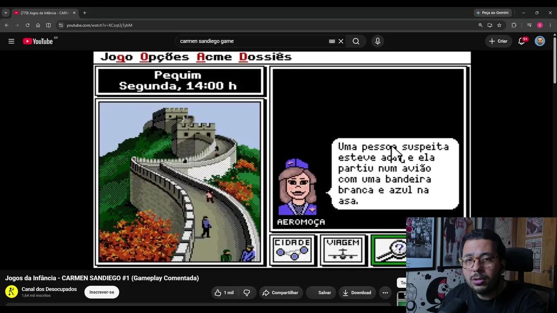The image size is (557, 313).
Task: Like the video with thumbs up
Action: [x=224, y=293]
